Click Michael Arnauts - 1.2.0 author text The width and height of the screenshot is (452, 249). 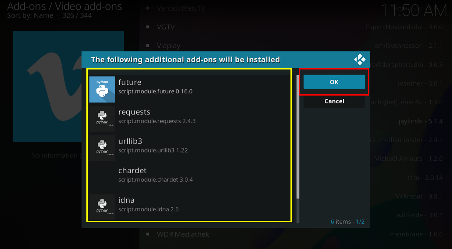point(408,159)
